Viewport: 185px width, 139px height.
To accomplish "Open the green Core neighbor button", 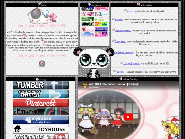I will pyautogui.click(x=101, y=19).
